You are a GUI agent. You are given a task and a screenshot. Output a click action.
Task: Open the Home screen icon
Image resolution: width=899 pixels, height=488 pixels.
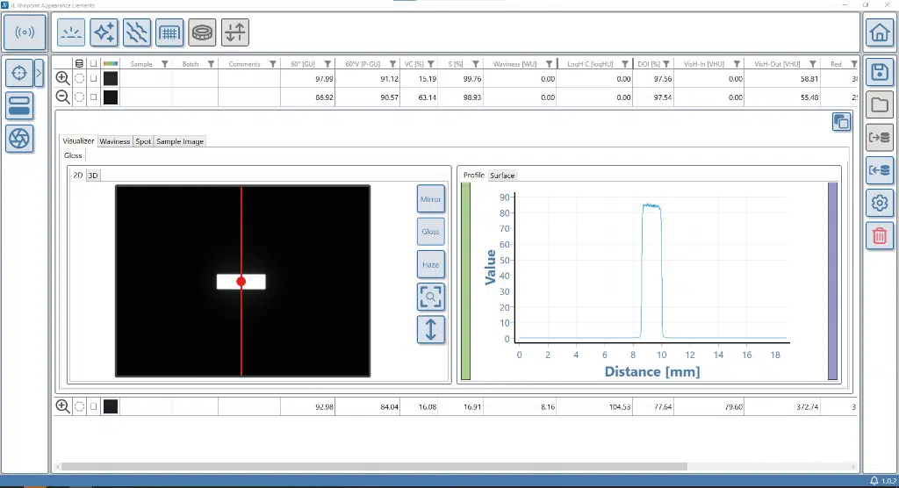(x=878, y=33)
